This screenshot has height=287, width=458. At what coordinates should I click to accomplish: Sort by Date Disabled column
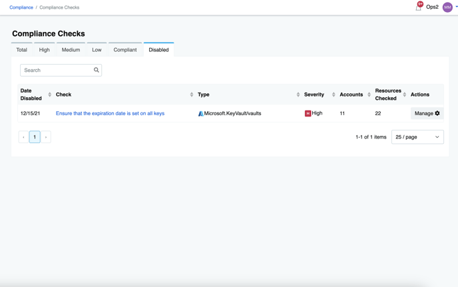click(x=50, y=95)
